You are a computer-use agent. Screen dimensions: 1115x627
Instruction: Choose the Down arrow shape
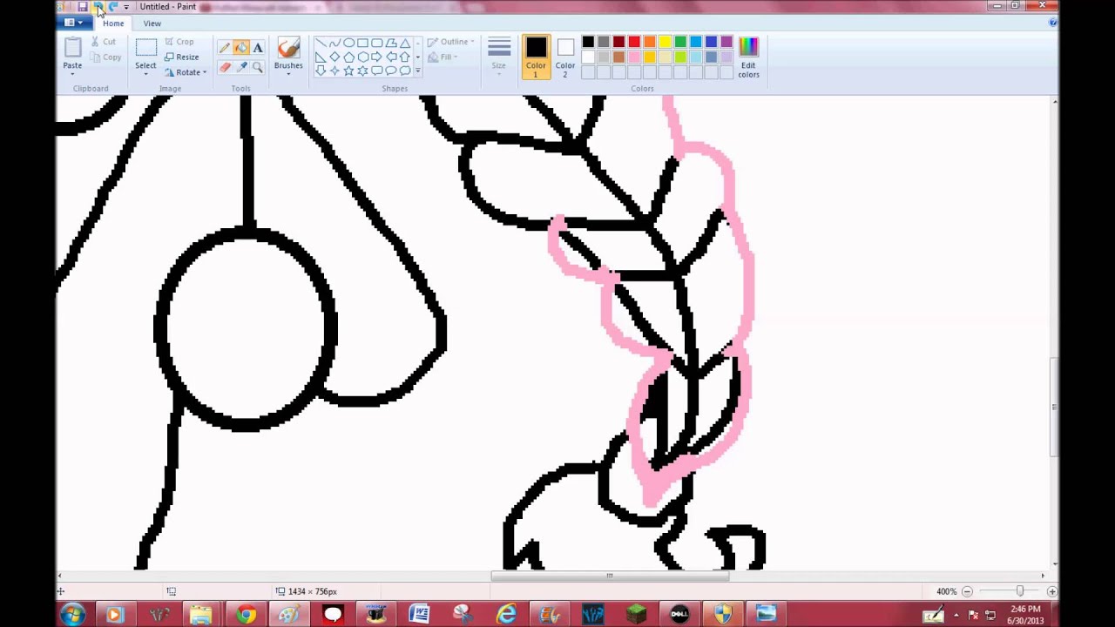click(x=321, y=71)
